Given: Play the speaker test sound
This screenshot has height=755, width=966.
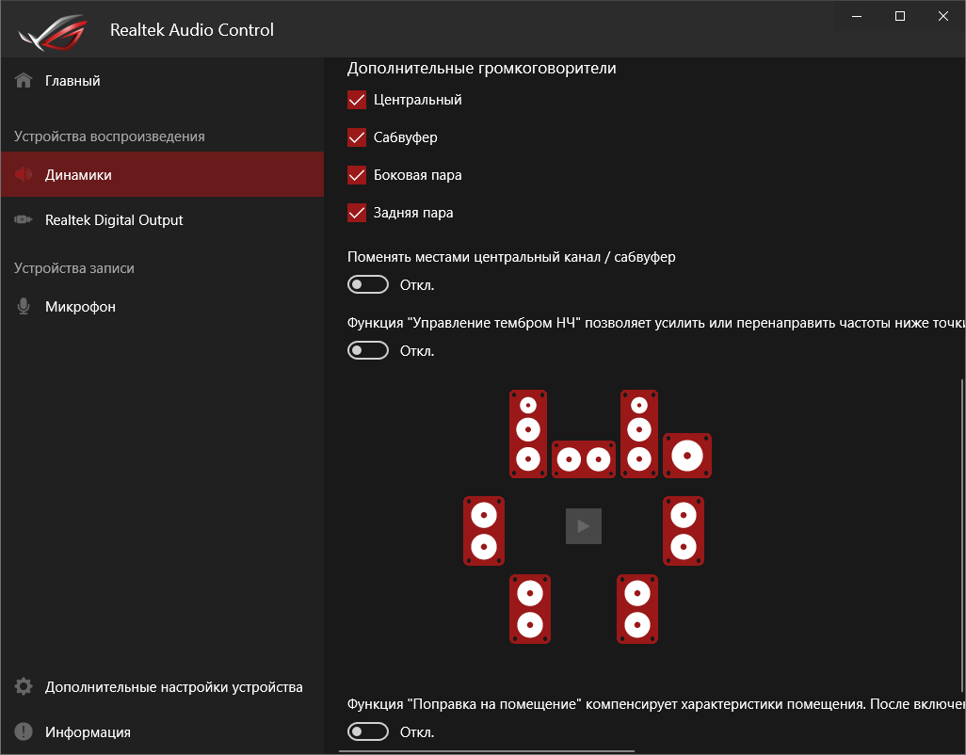Looking at the screenshot, I should click(584, 526).
